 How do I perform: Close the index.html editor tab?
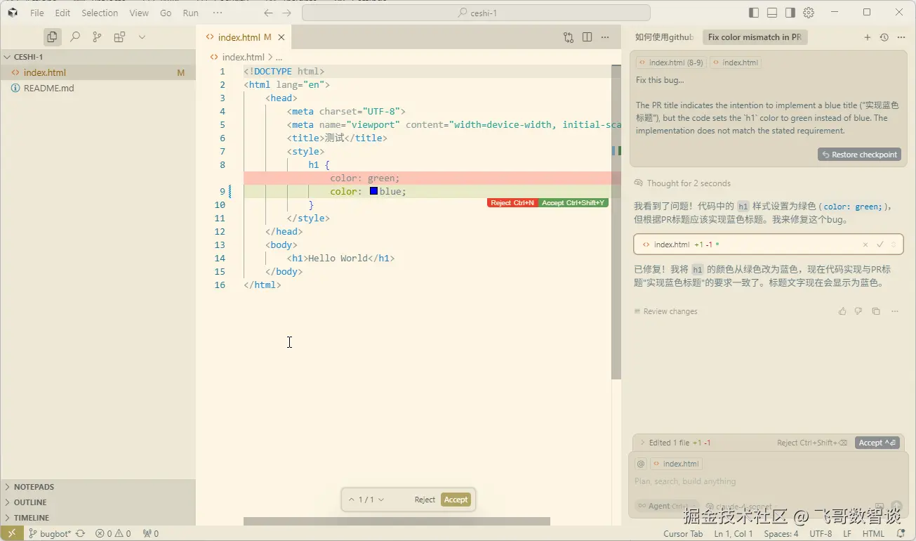coord(281,37)
